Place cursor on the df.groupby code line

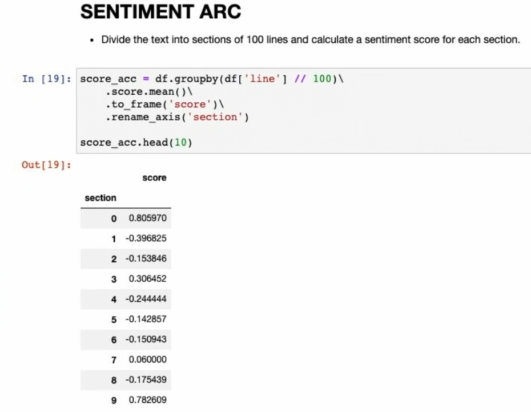point(212,79)
